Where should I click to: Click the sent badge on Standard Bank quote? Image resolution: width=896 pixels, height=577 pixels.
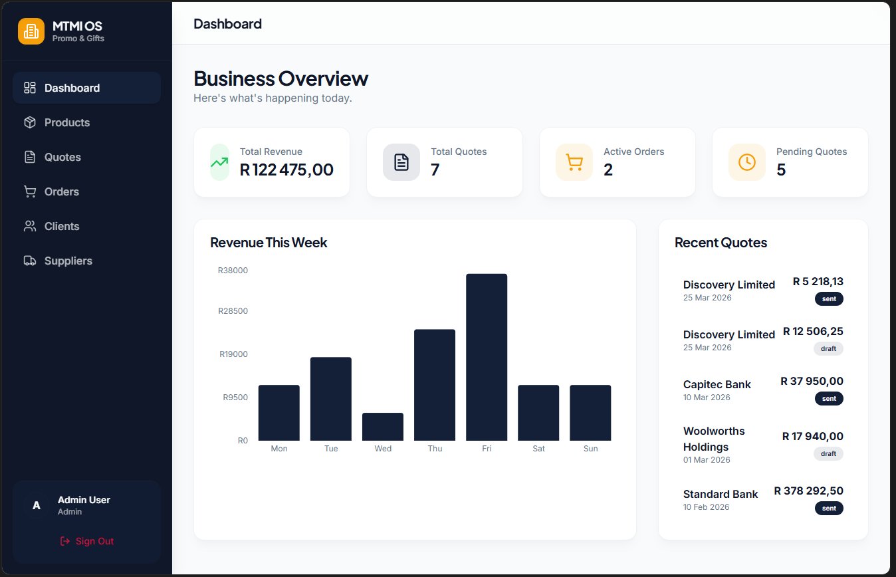click(x=829, y=508)
